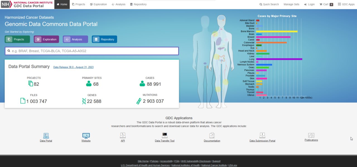
Task: Click the green Projects button
Action: [17, 39]
